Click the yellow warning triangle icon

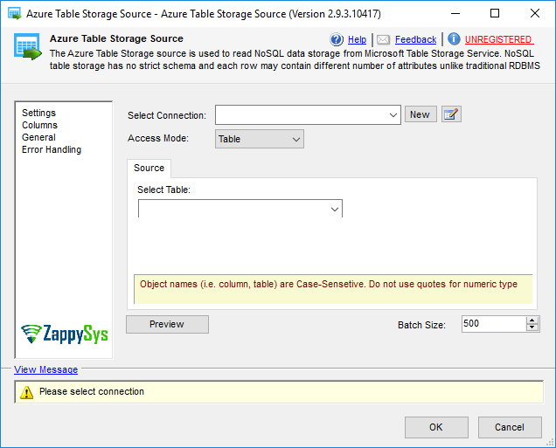point(27,392)
